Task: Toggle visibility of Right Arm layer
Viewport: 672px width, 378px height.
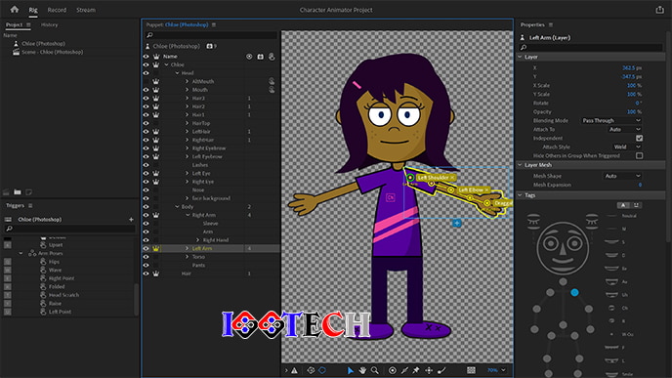Action: (x=147, y=215)
